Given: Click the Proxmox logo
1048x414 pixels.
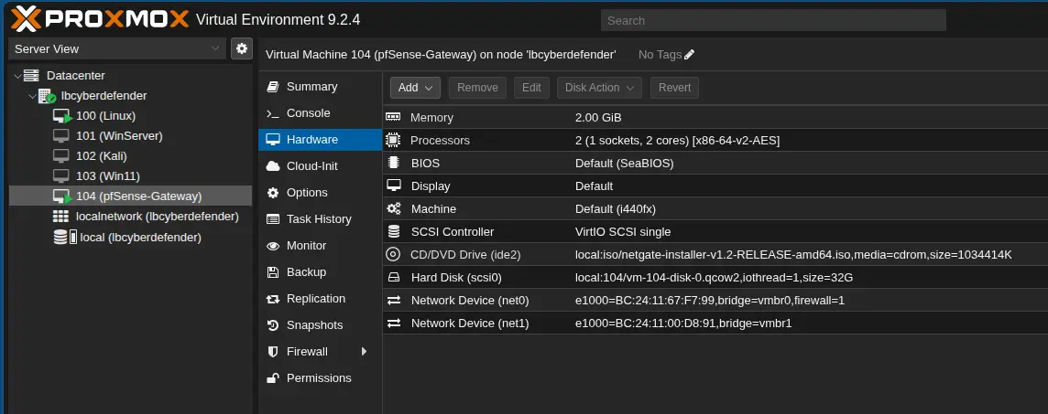Looking at the screenshot, I should pyautogui.click(x=100, y=19).
